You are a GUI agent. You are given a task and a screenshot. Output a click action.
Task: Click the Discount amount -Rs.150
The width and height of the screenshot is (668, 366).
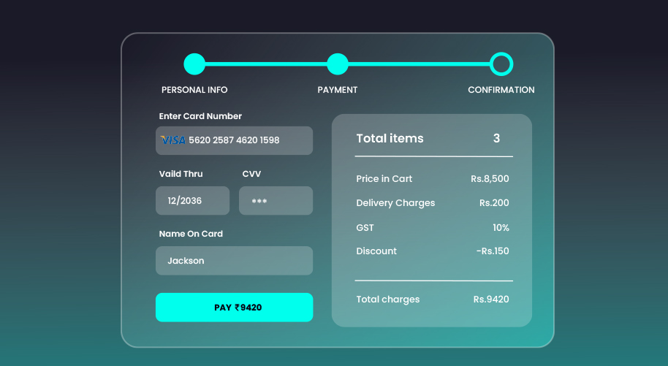(x=493, y=251)
